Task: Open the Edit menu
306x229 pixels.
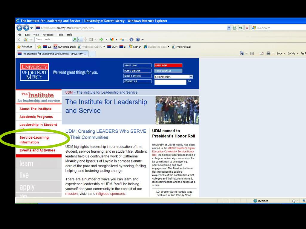Action: coord(27,35)
